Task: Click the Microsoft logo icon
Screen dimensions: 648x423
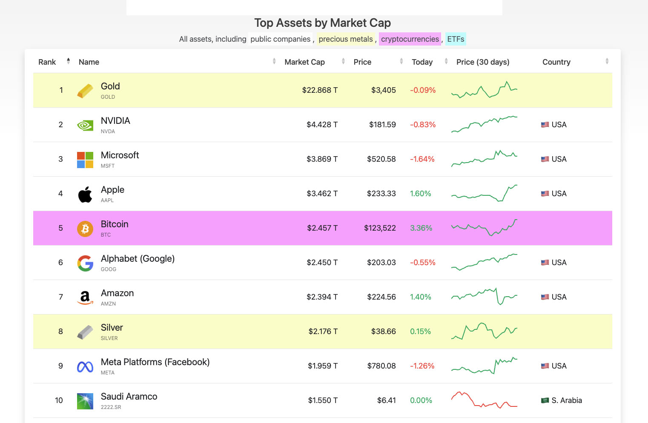Action: (x=85, y=160)
